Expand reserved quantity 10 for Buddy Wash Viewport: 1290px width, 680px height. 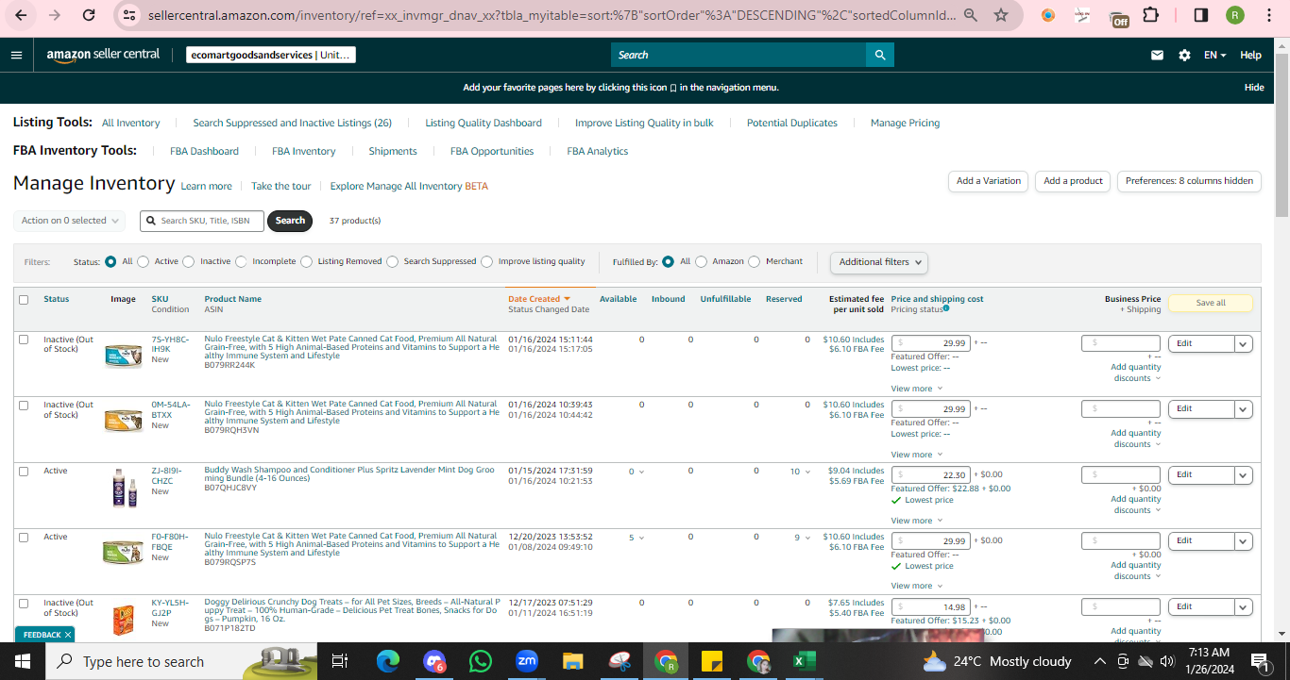click(x=800, y=472)
